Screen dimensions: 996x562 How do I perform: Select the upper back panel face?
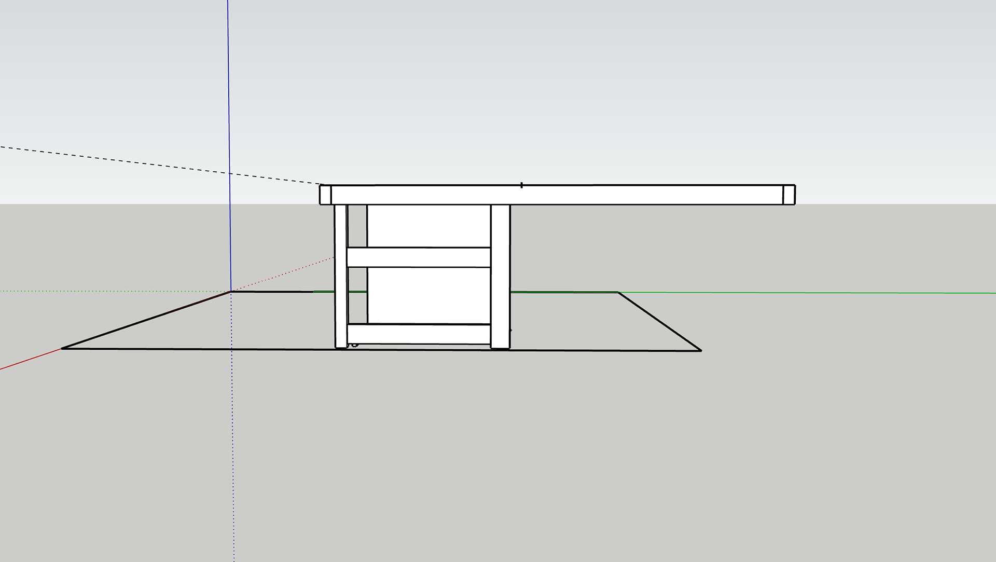428,226
